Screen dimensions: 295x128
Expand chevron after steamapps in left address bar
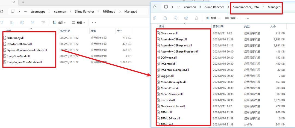[x=50, y=11]
